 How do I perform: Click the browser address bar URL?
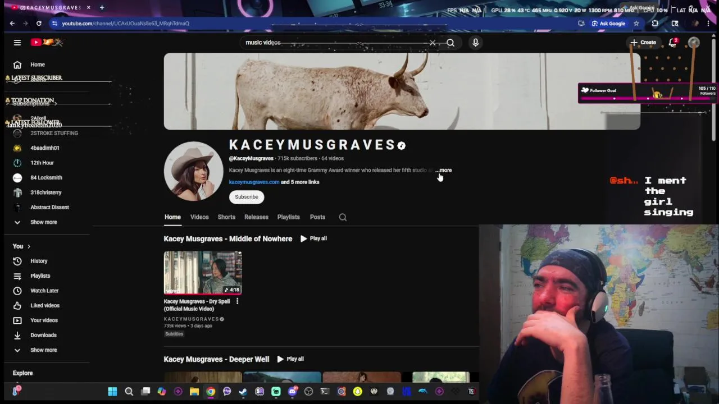pos(126,24)
